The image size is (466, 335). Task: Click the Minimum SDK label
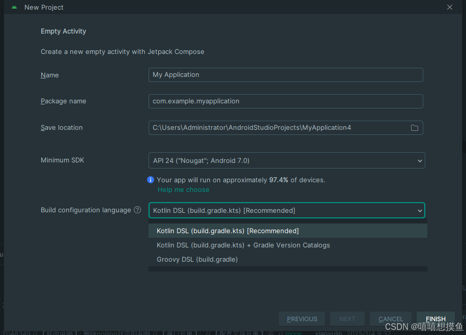pos(63,160)
